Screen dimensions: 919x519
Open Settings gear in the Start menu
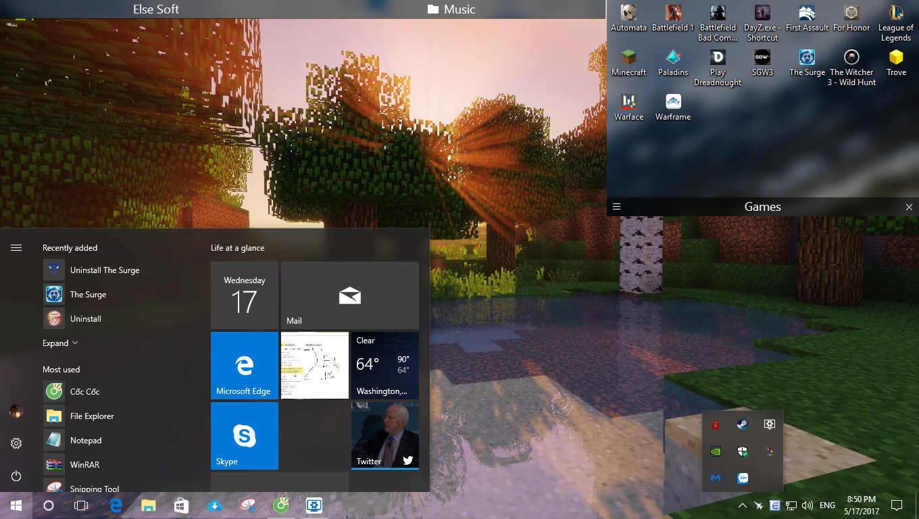pos(16,443)
